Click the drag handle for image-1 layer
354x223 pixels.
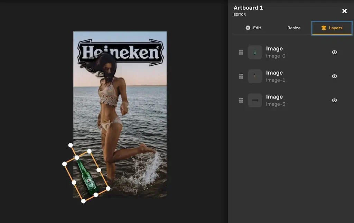pyautogui.click(x=241, y=76)
